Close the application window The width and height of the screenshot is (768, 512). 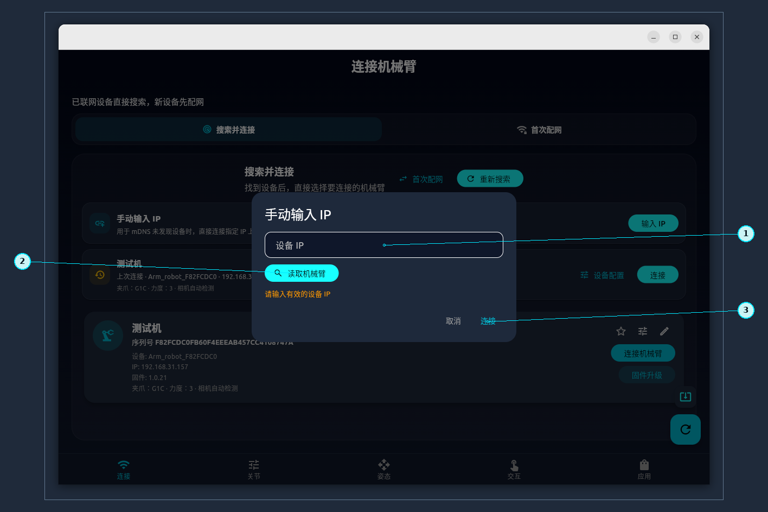(x=697, y=37)
